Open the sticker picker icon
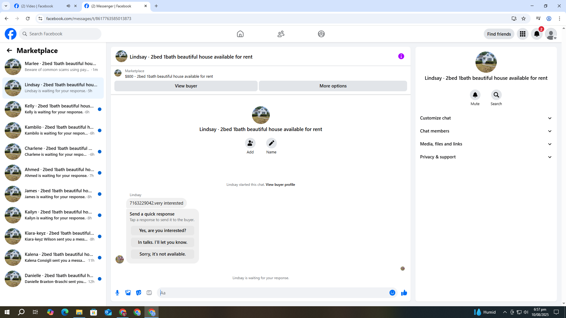 pos(139,293)
